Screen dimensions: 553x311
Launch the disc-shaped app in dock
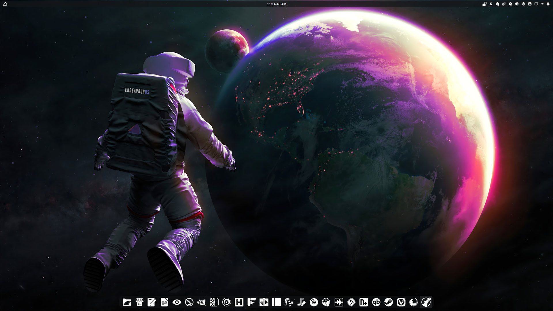[314, 302]
